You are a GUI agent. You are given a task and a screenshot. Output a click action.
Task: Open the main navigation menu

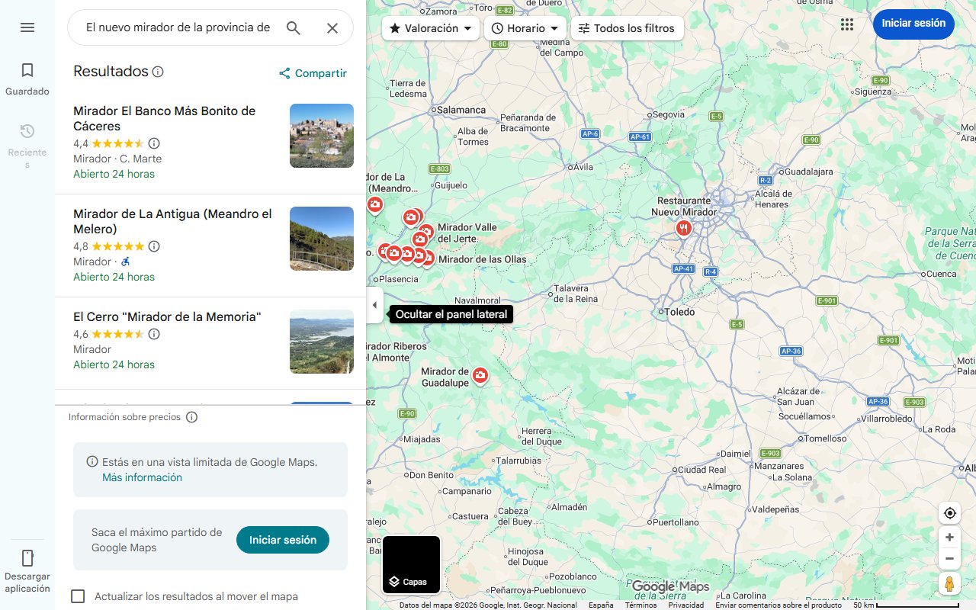coord(27,27)
